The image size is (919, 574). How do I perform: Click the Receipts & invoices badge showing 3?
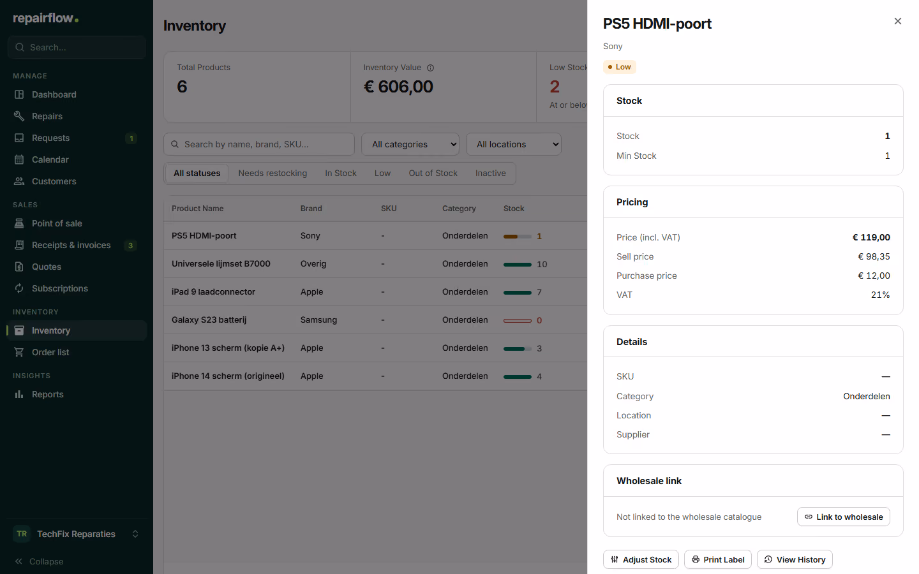tap(130, 246)
